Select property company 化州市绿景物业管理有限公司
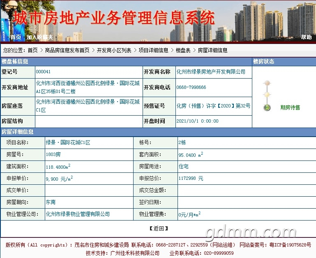This screenshot has width=316, height=258. (78, 214)
